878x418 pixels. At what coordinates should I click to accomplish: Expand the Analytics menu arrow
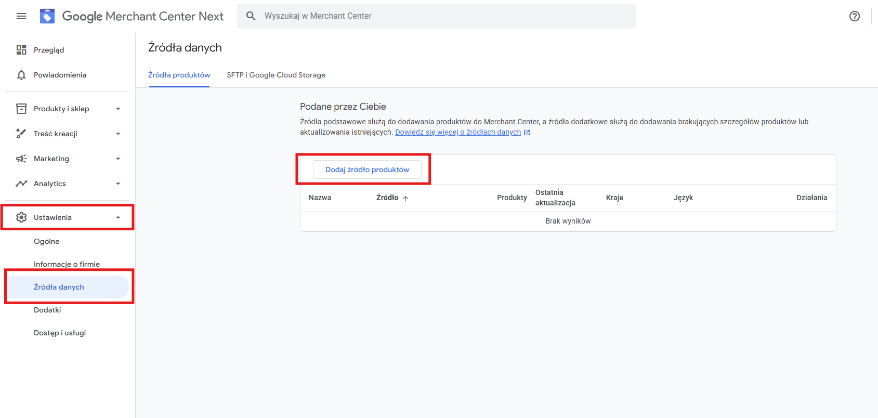[x=118, y=184]
